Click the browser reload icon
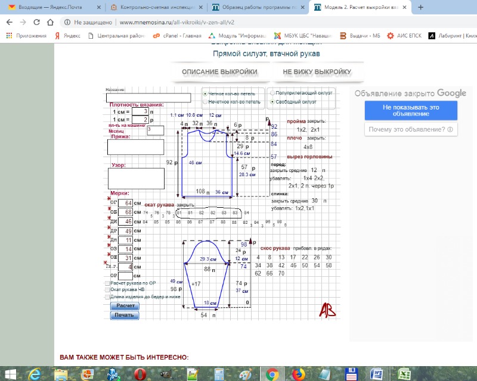Viewport: 477px width, 381px height. (x=36, y=22)
